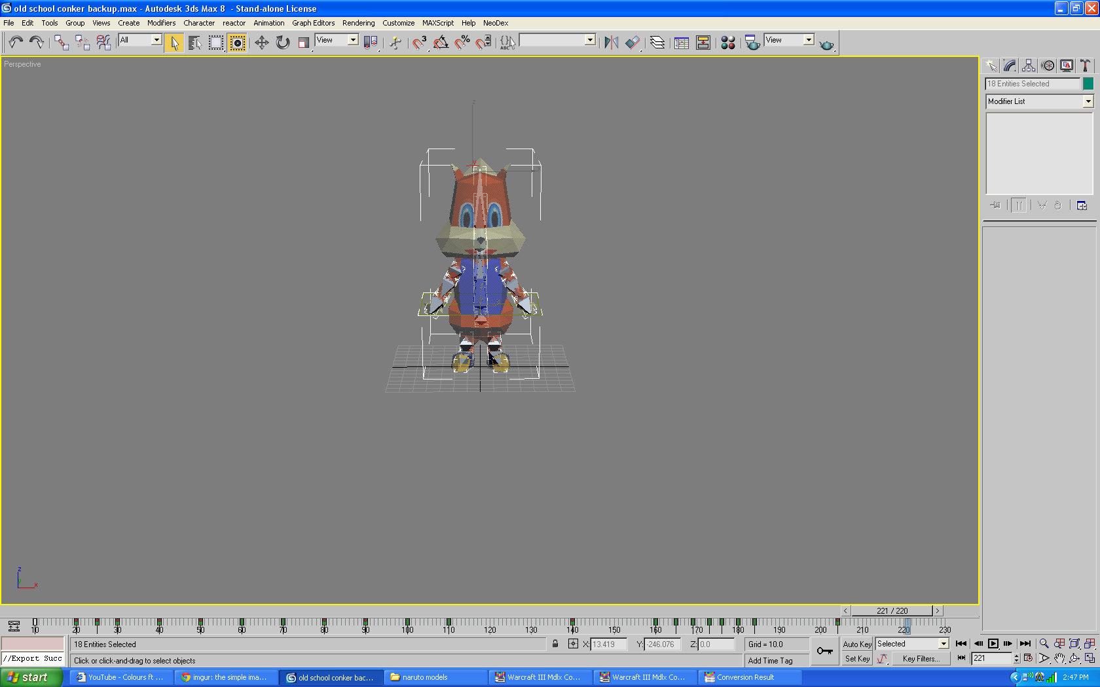The image size is (1100, 687).
Task: Switch to the Hierarchy command panel tab
Action: coord(1029,65)
